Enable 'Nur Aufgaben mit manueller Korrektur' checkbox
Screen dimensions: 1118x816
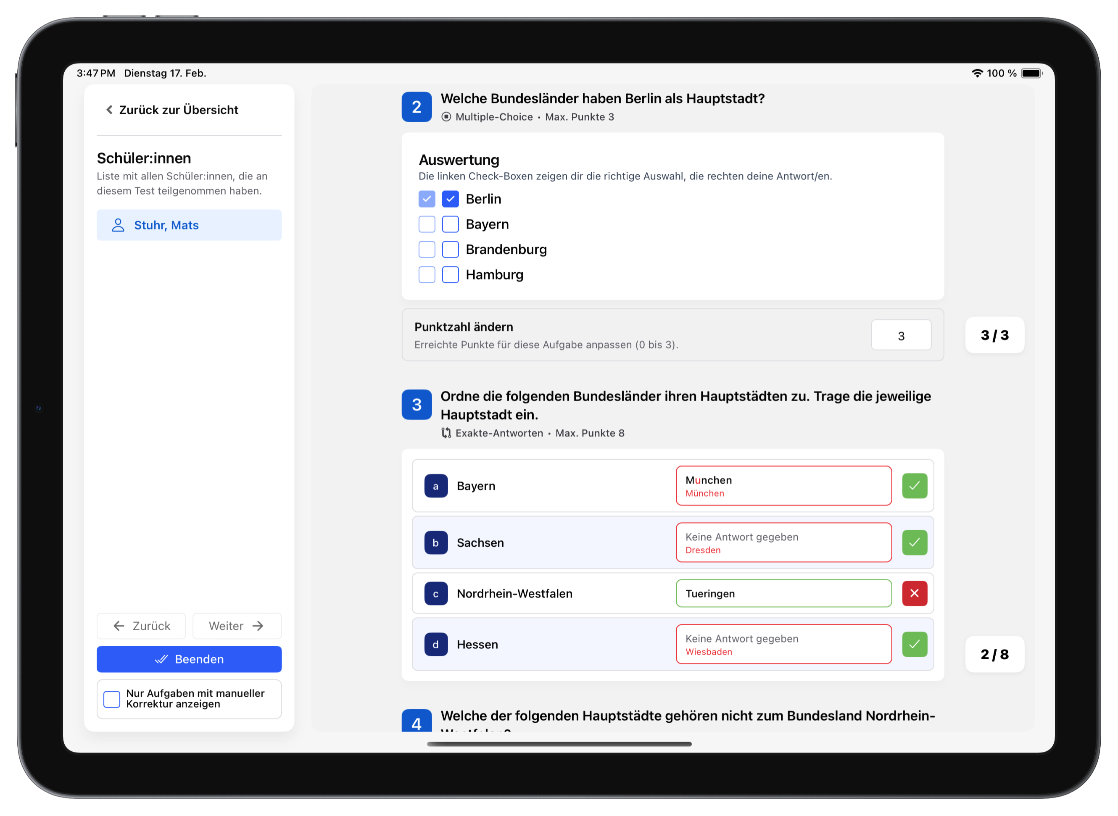pos(112,699)
